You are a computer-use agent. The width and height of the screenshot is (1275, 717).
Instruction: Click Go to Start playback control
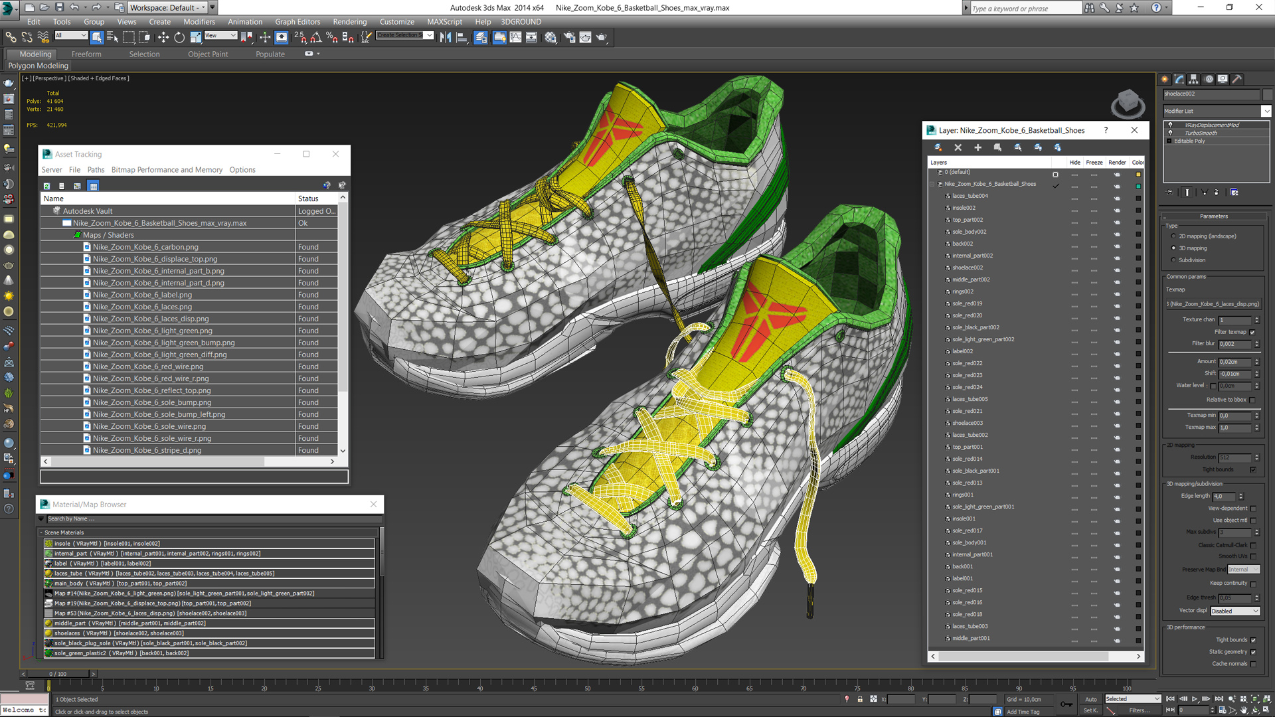click(1170, 699)
